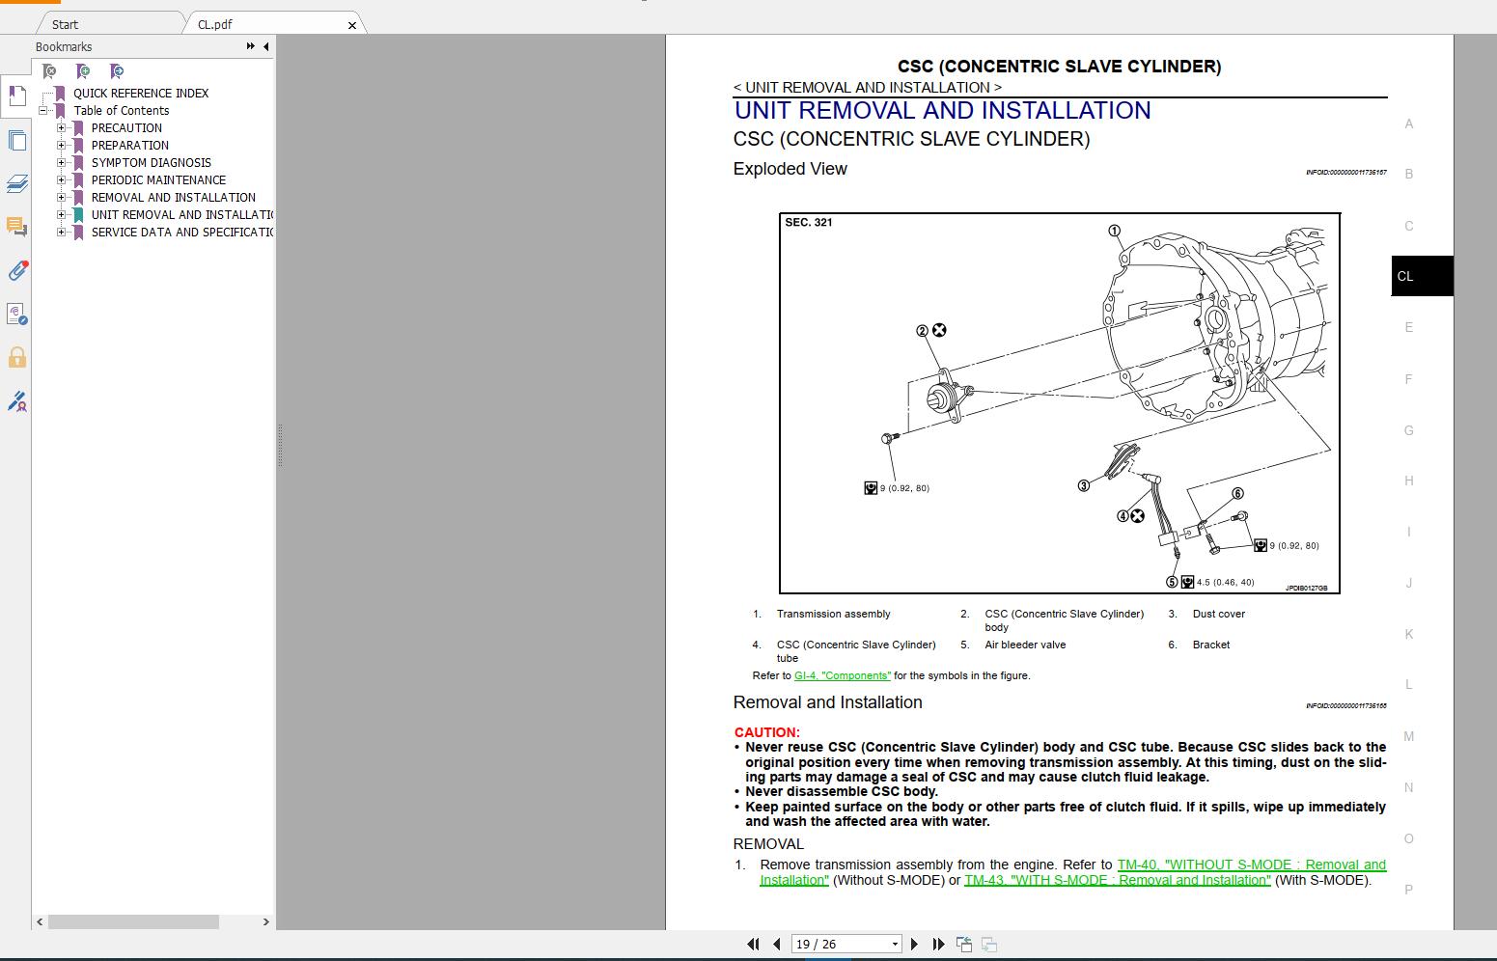
Task: Close the CL.pdf tab
Action: (352, 25)
